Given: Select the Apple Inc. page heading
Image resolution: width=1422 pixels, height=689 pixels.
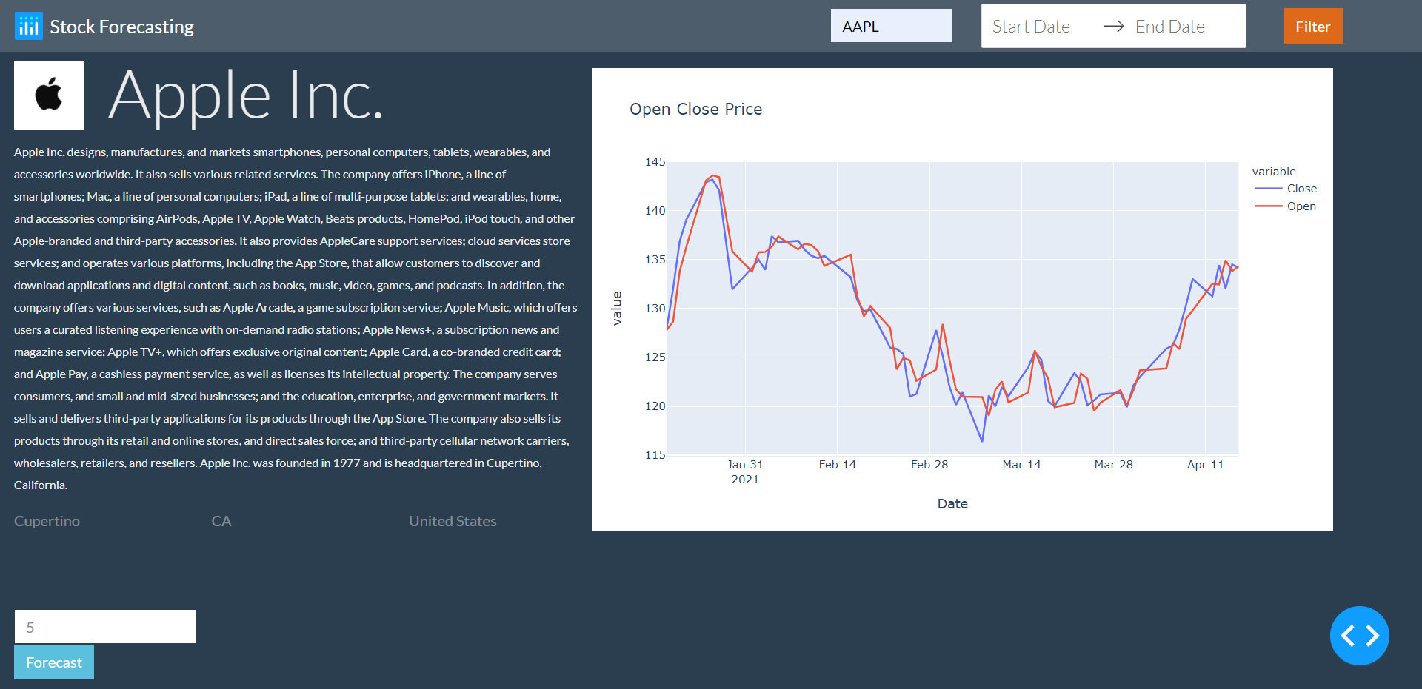Looking at the screenshot, I should [247, 96].
